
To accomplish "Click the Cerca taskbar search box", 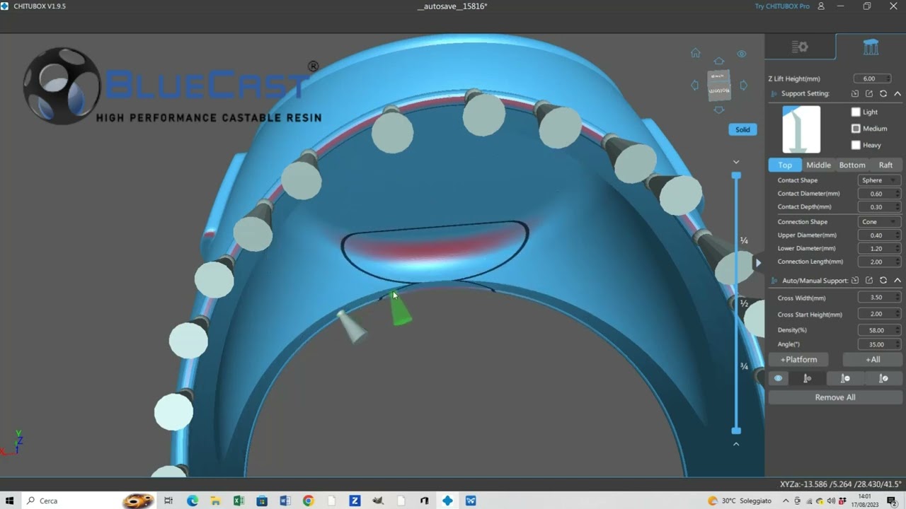I will tap(71, 501).
